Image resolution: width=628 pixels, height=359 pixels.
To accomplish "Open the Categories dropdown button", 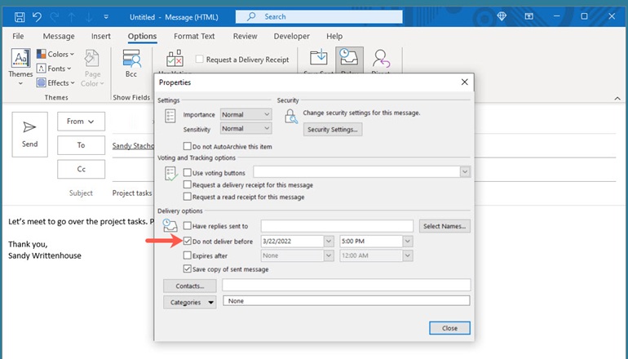I will (x=189, y=302).
